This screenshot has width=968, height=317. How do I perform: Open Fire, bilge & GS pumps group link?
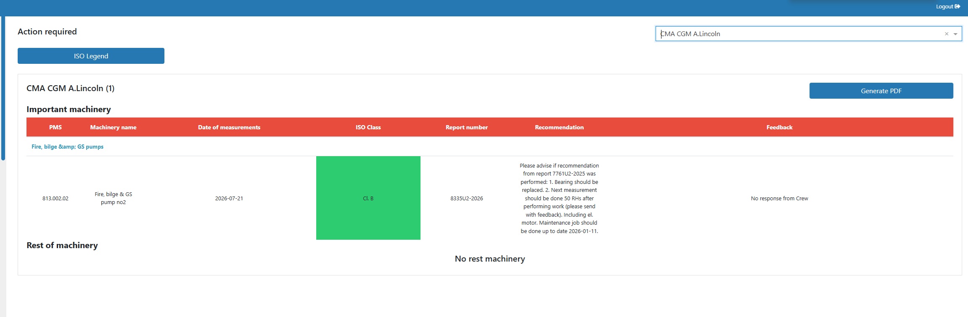(x=67, y=147)
